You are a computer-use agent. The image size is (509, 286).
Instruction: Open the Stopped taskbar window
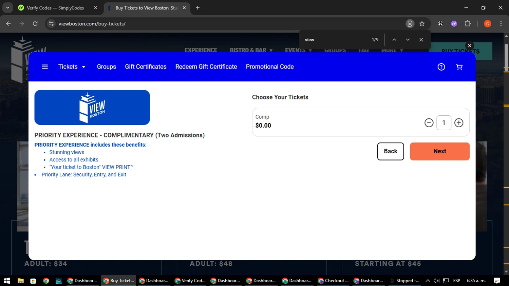pos(404,281)
